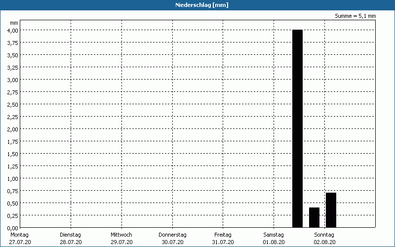Click the 29.07.20 date label
Image resolution: width=395 pixels, height=247 pixels.
tap(121, 242)
